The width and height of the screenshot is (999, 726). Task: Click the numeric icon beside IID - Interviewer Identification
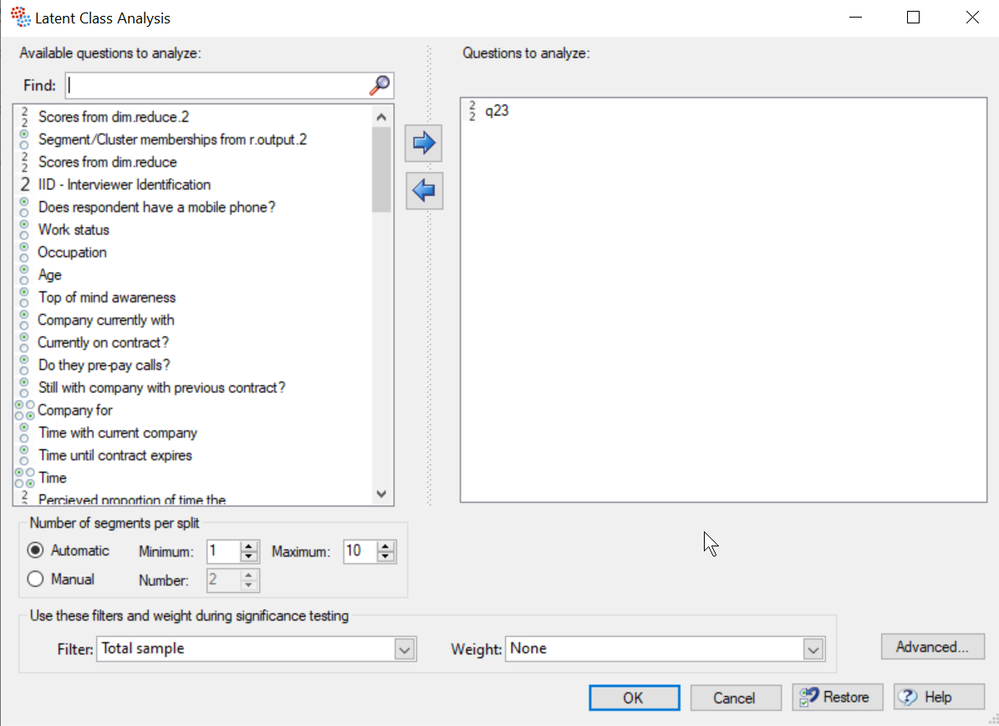click(x=24, y=184)
